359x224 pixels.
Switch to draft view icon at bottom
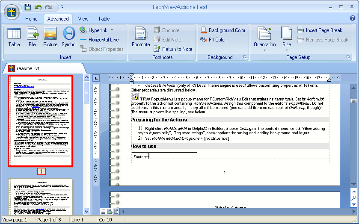click(103, 212)
